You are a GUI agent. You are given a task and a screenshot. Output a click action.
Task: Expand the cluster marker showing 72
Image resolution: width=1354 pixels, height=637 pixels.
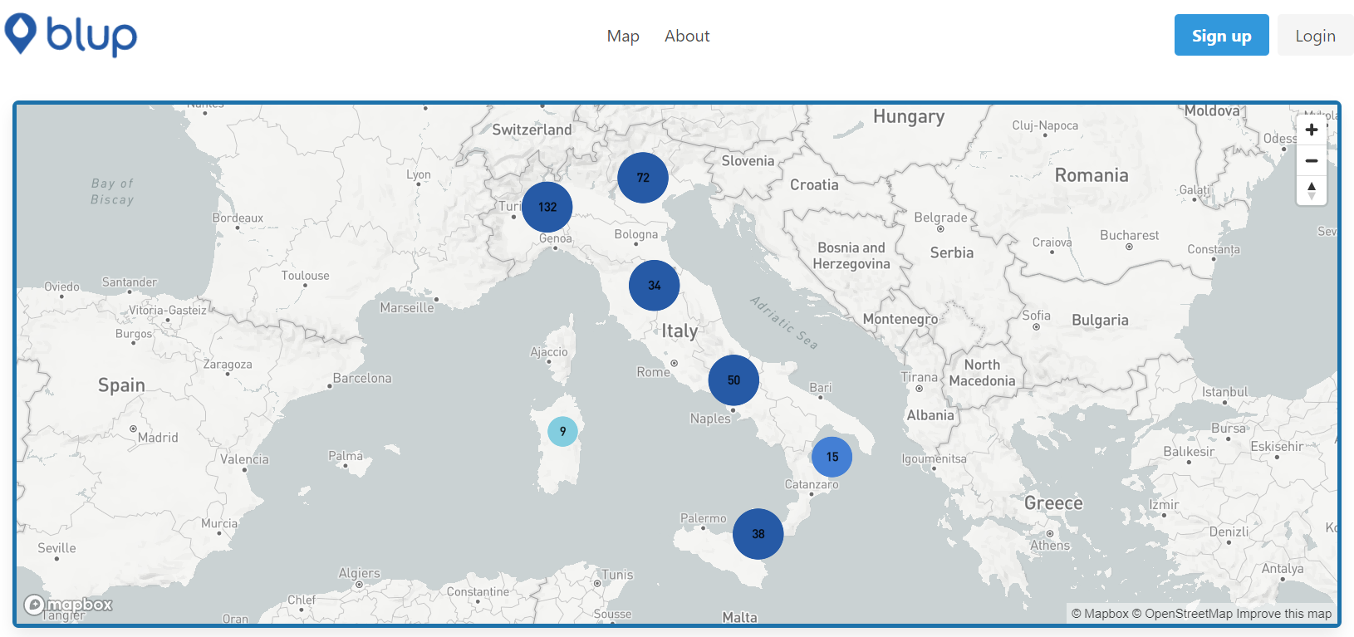643,178
